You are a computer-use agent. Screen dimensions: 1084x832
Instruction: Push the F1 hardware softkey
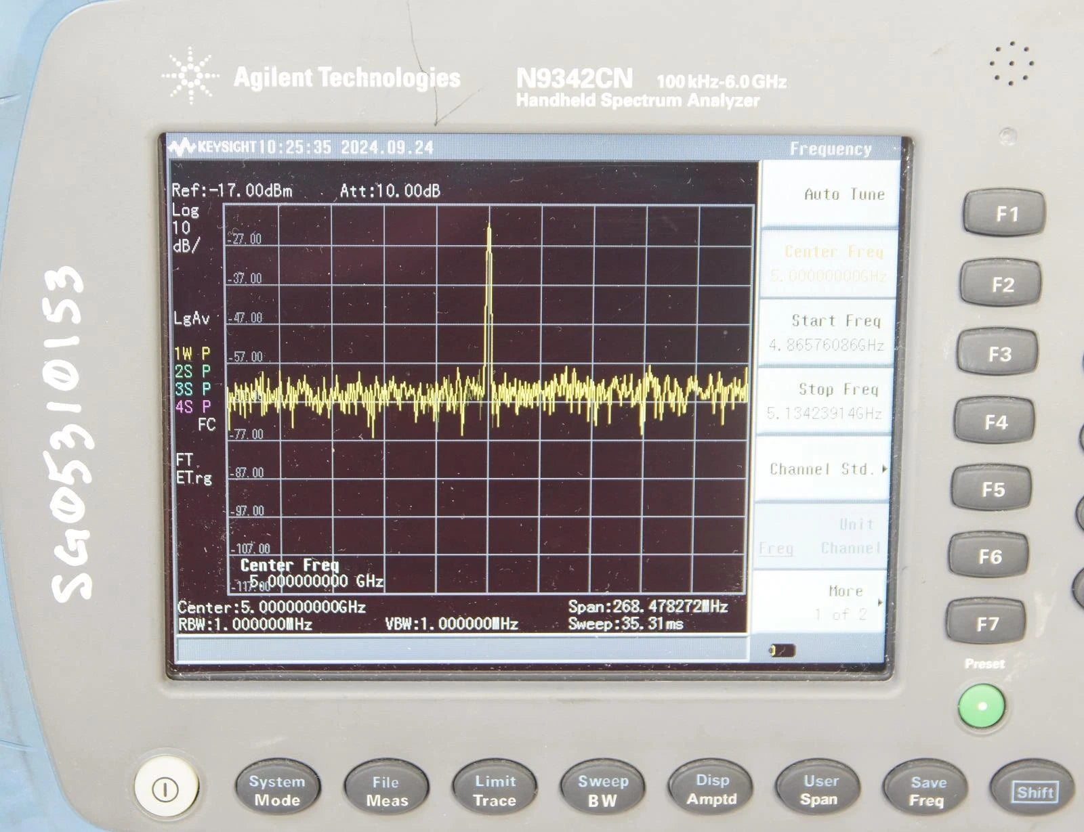(1005, 213)
